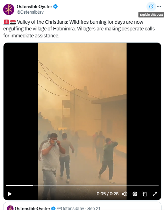The width and height of the screenshot is (165, 210).
Task: Mute the video volume speaker icon
Action: [x=125, y=194]
